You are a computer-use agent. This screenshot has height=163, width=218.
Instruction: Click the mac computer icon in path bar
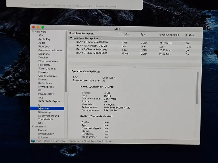coord(33,141)
